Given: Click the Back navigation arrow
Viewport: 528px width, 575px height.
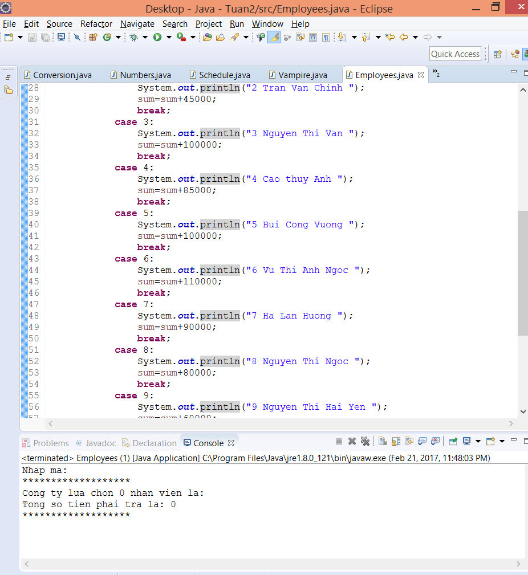Looking at the screenshot, I should click(404, 37).
